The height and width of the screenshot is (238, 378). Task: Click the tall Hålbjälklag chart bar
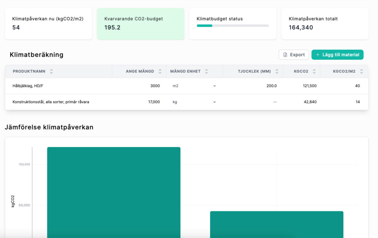pyautogui.click(x=114, y=192)
